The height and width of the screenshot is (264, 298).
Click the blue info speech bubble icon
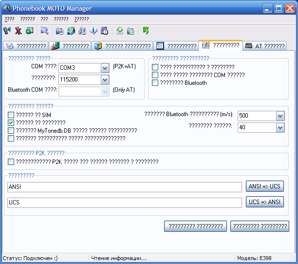[x=93, y=31]
